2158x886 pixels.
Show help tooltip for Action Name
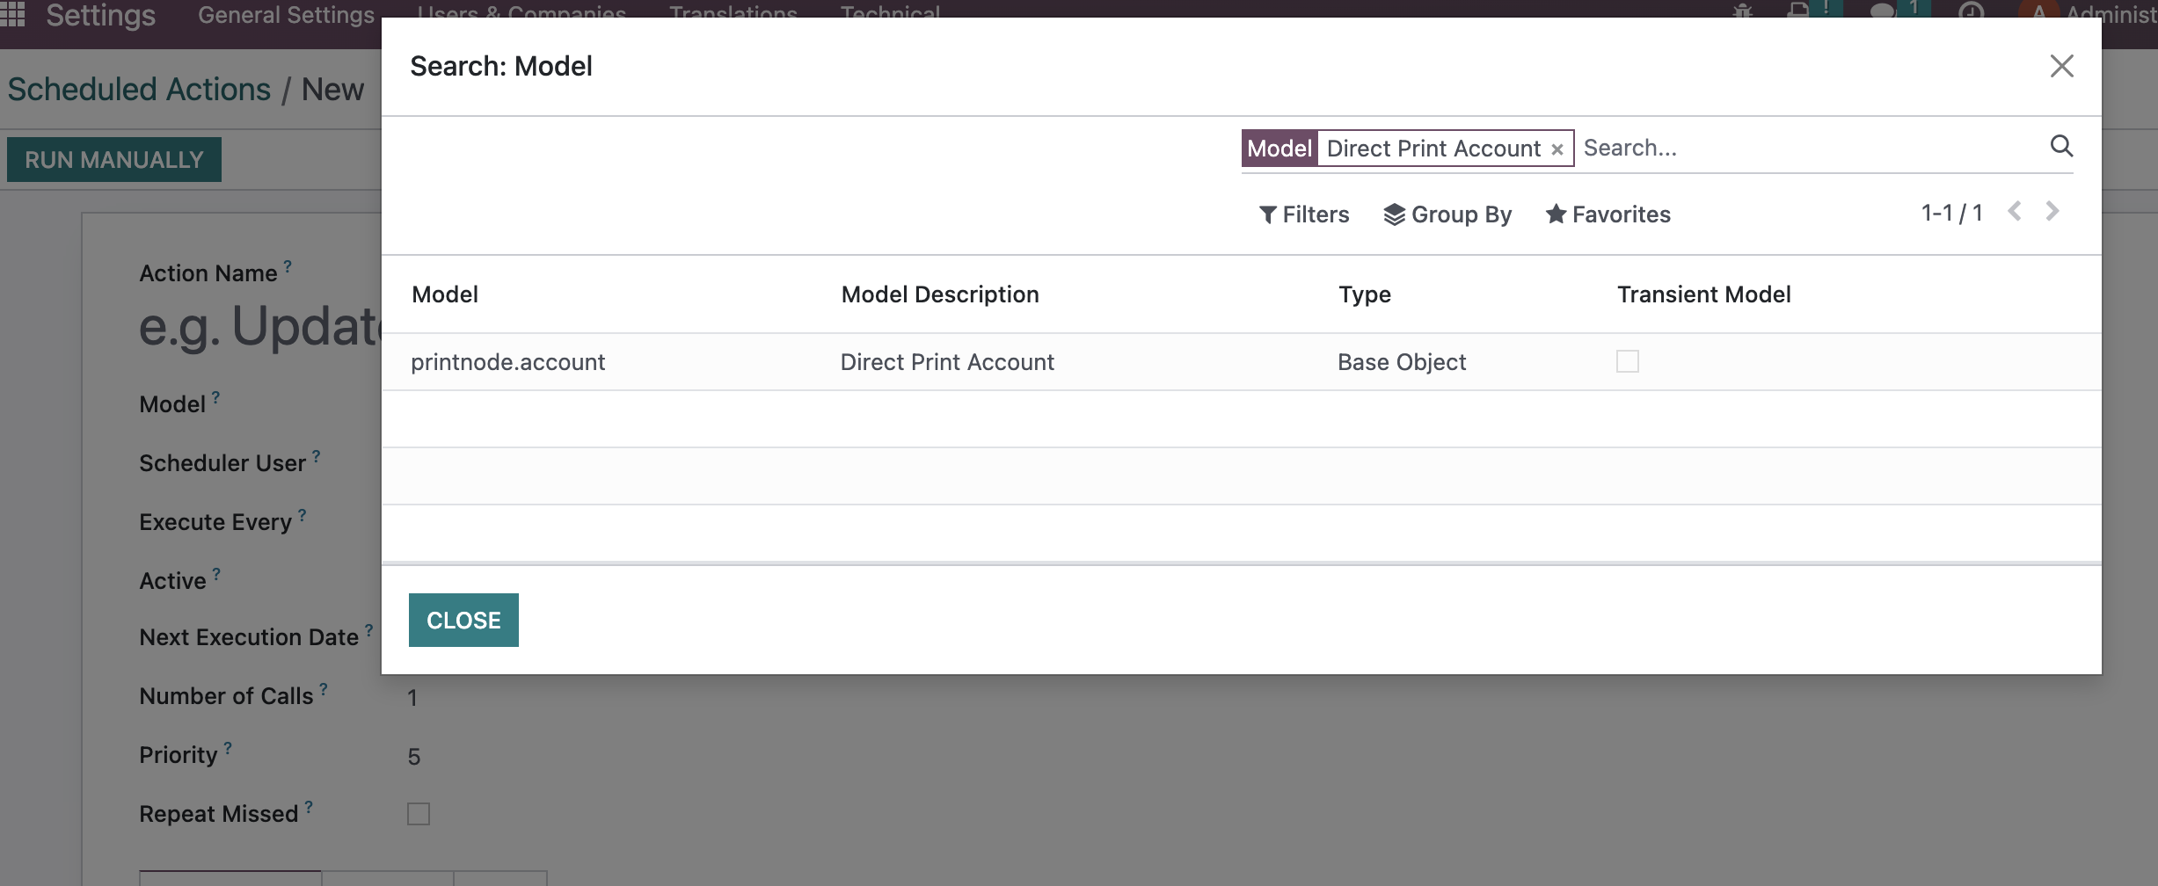point(288,265)
